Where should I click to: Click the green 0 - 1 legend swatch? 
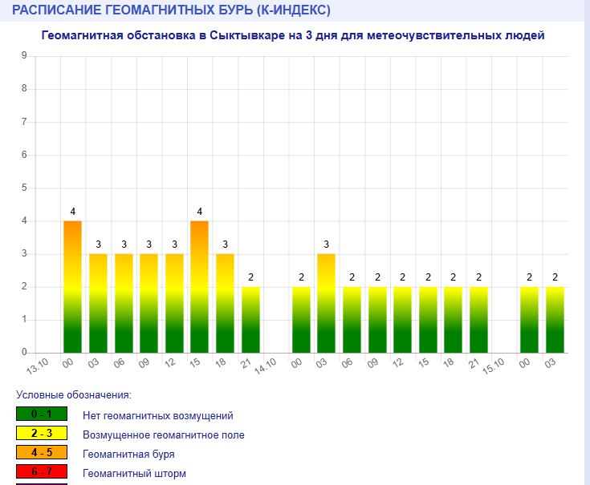coord(39,415)
